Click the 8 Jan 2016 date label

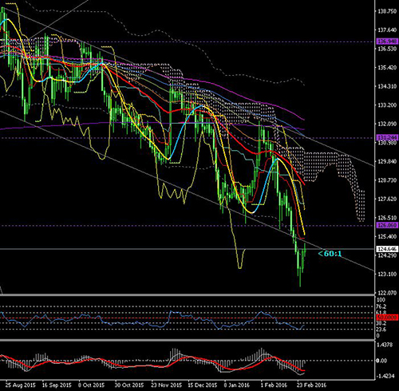237,385
